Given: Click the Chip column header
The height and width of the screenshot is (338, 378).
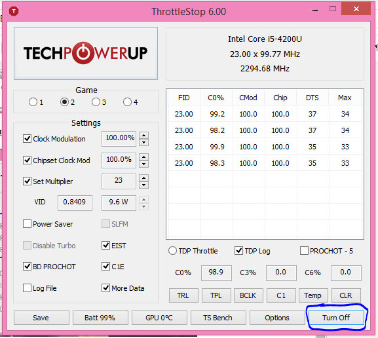Looking at the screenshot, I should coord(280,98).
